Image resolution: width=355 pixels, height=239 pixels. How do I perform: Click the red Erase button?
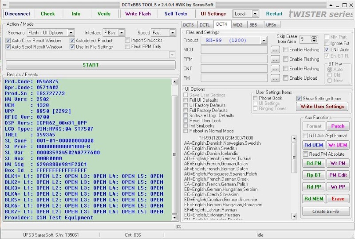coord(338,199)
